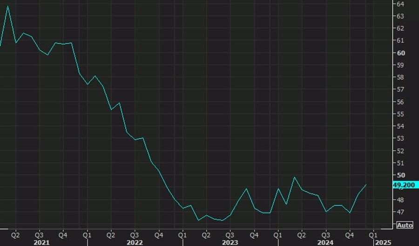
Task: Click the 2025 year label
Action: (383, 242)
